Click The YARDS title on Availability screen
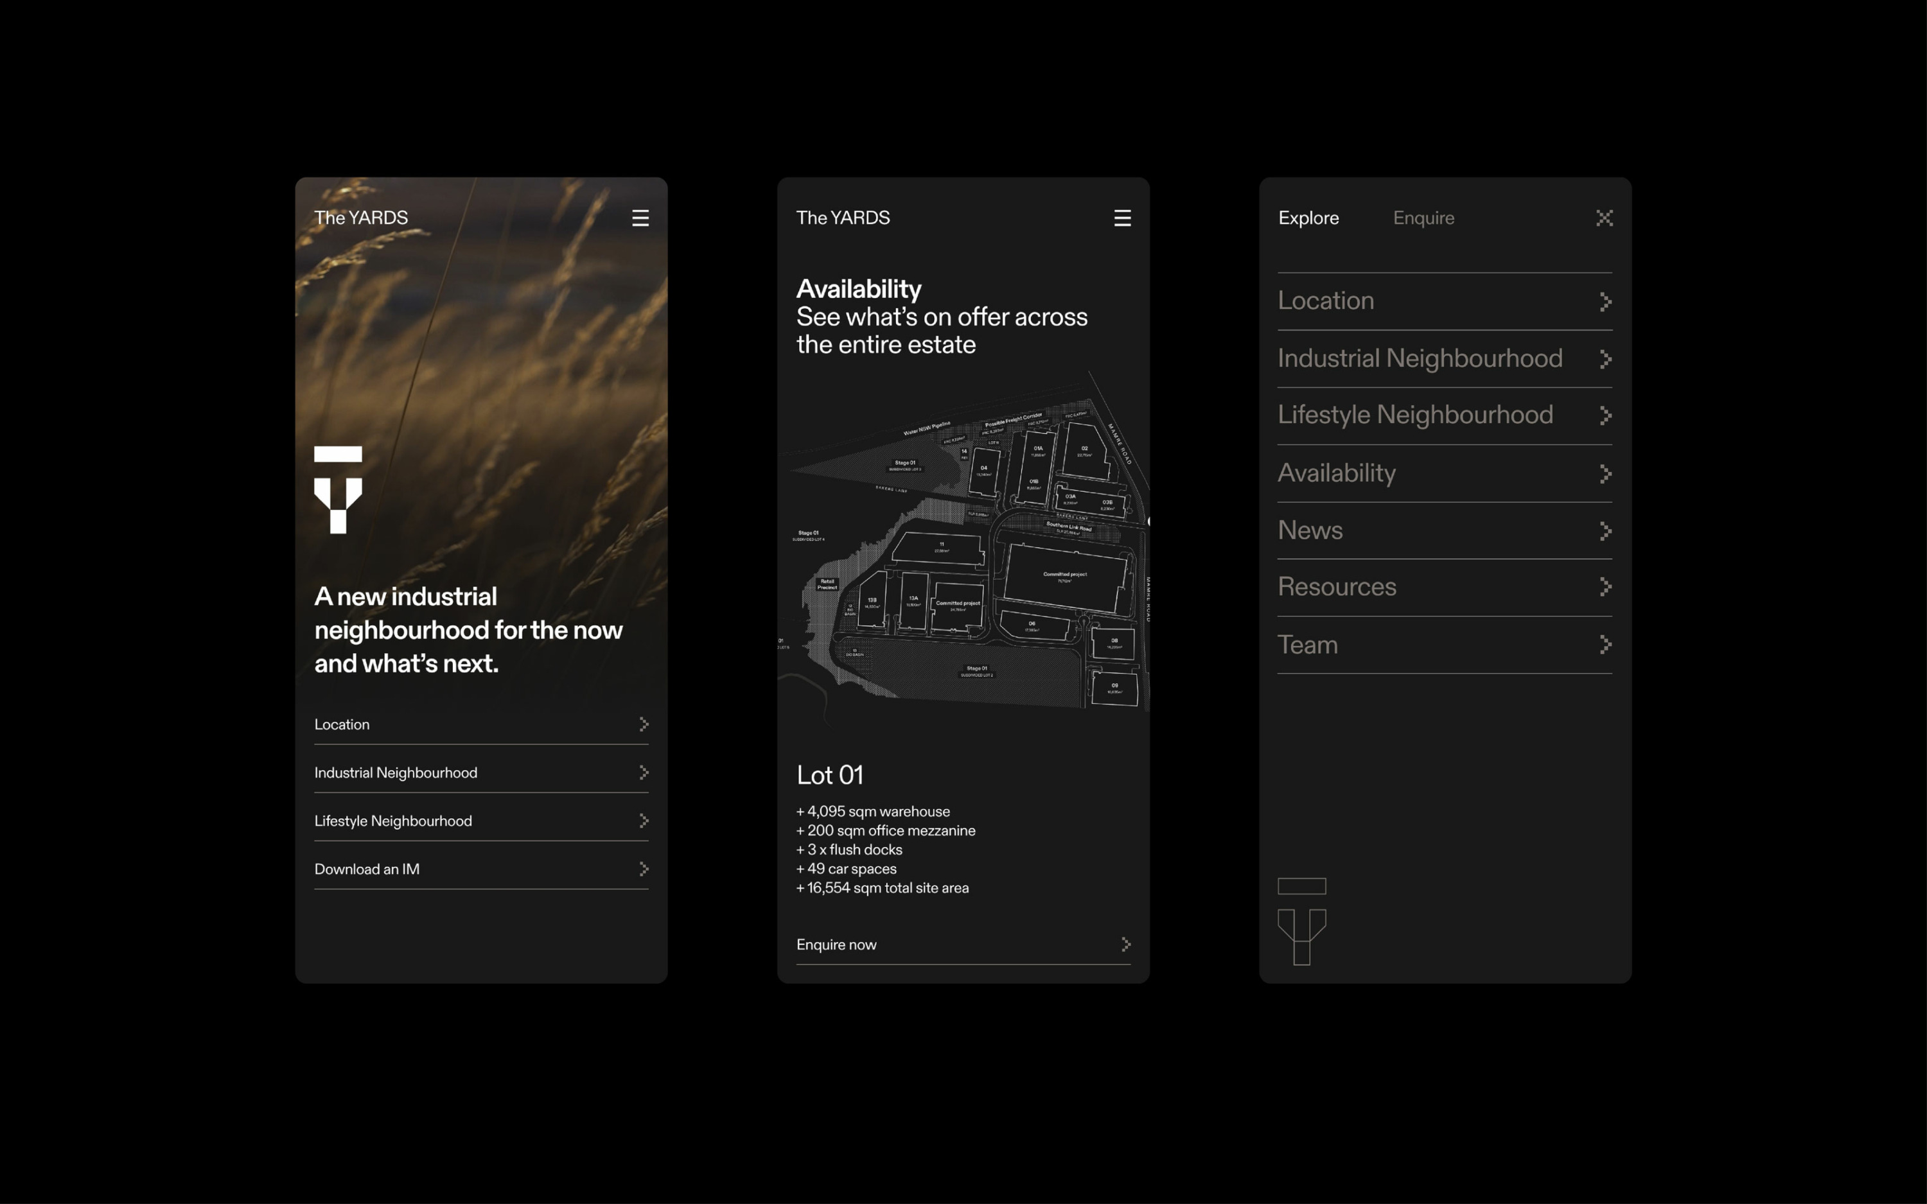This screenshot has width=1927, height=1204. [x=843, y=218]
